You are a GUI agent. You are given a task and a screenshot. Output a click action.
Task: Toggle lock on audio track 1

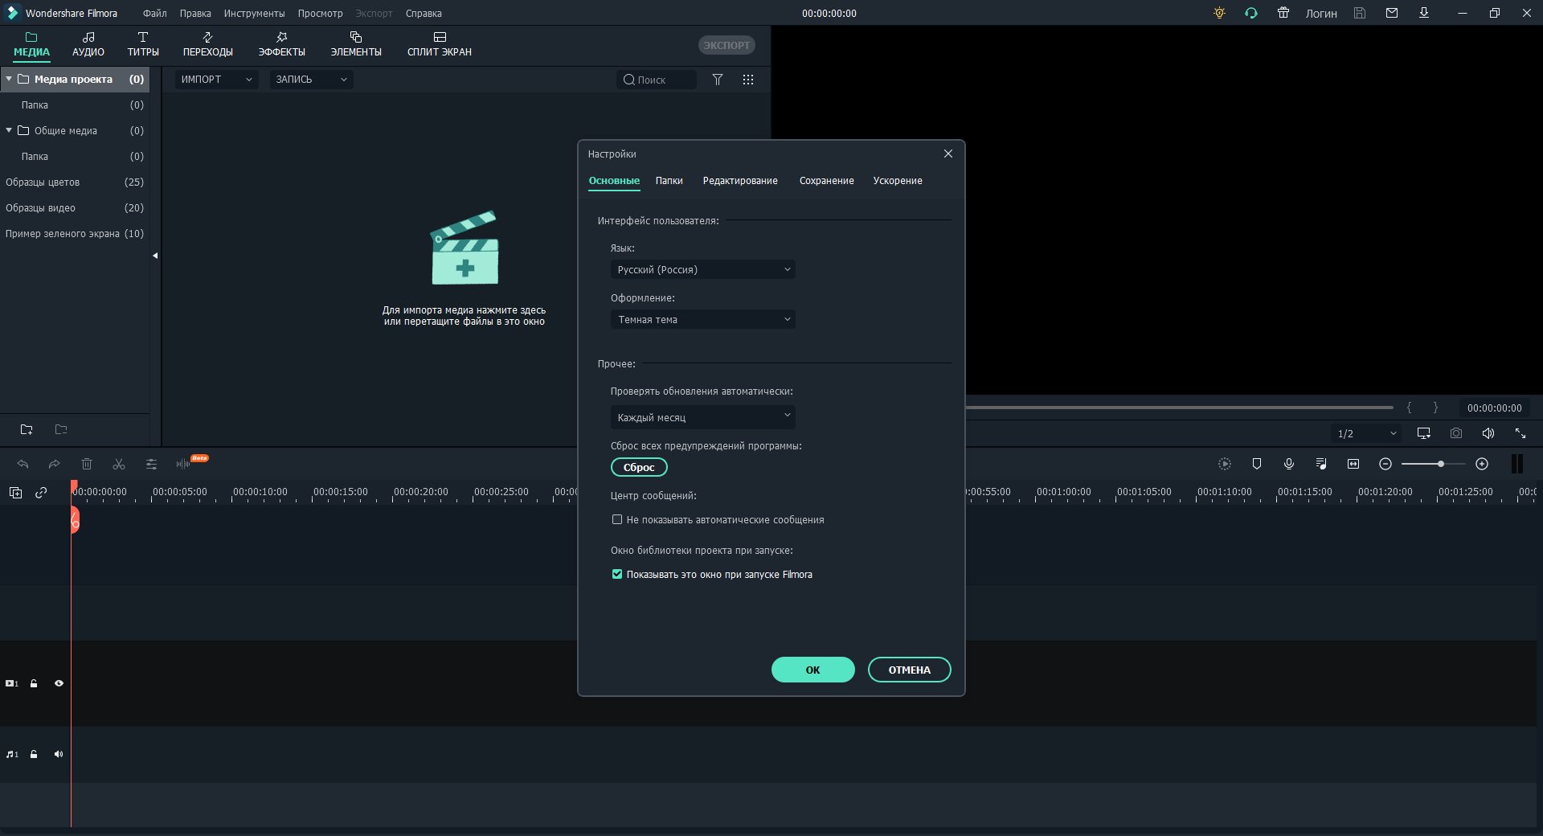coord(34,754)
